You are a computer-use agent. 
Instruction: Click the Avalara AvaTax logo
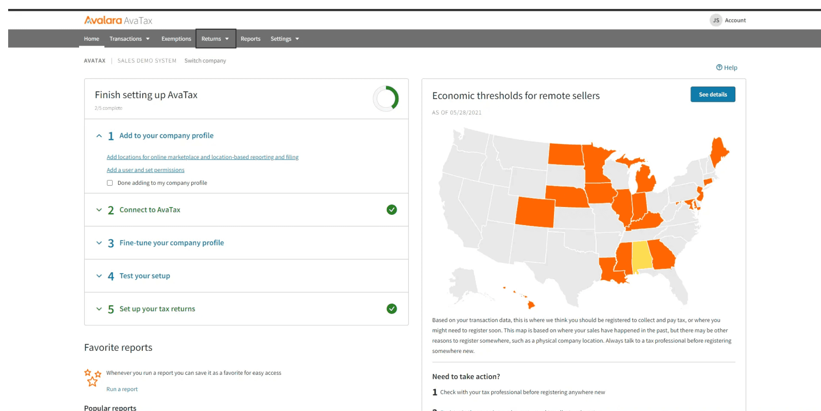pyautogui.click(x=117, y=20)
